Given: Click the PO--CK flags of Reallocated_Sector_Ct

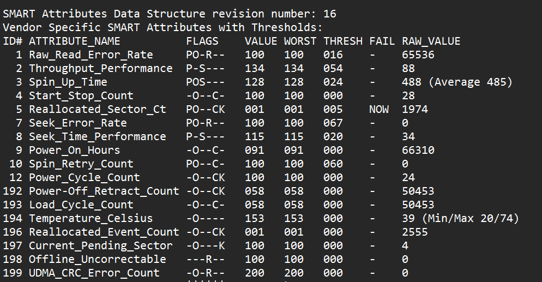Looking at the screenshot, I should (x=206, y=109).
